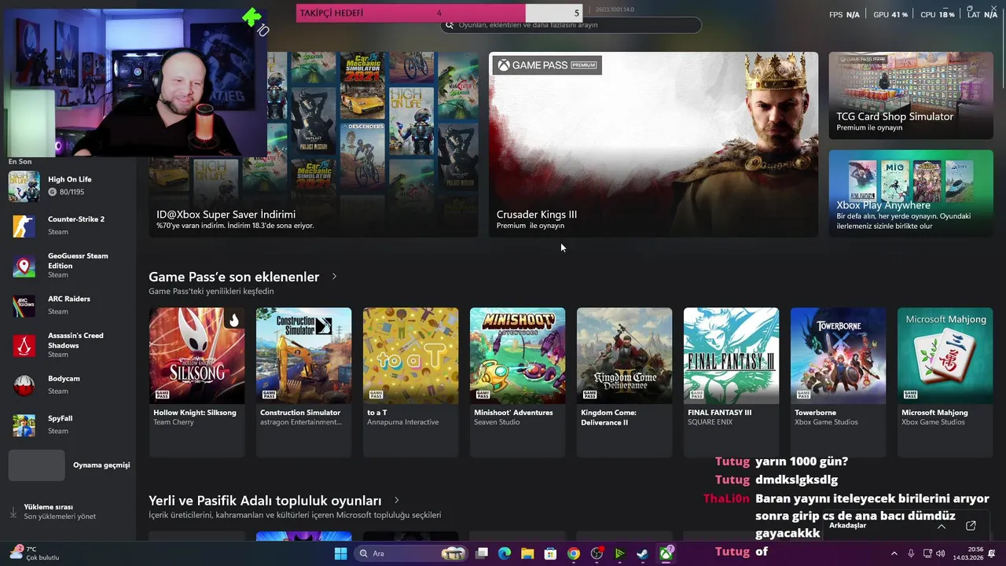This screenshot has height=566, width=1006.
Task: Focus the Xbox app search field
Action: [x=571, y=25]
